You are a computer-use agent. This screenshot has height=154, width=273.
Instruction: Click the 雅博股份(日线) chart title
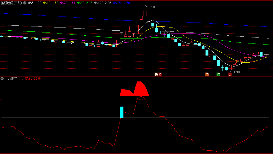(12, 3)
